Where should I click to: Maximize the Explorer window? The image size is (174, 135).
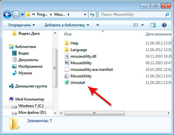coord(156,6)
